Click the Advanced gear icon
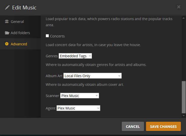Screen dimensions: 186x136 7,44
